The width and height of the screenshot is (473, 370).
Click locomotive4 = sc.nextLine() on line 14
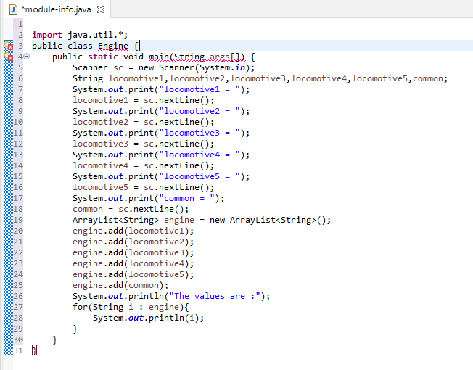pyautogui.click(x=144, y=165)
